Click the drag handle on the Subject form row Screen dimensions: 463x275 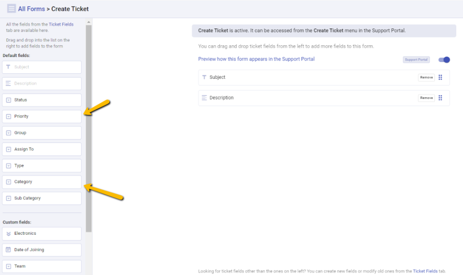[440, 77]
